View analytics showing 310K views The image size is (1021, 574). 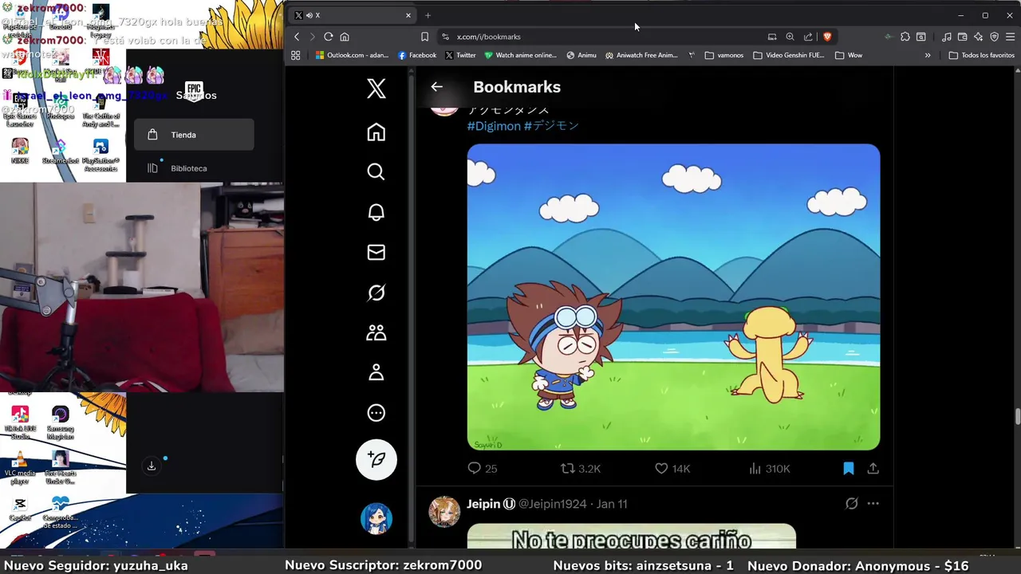point(769,469)
